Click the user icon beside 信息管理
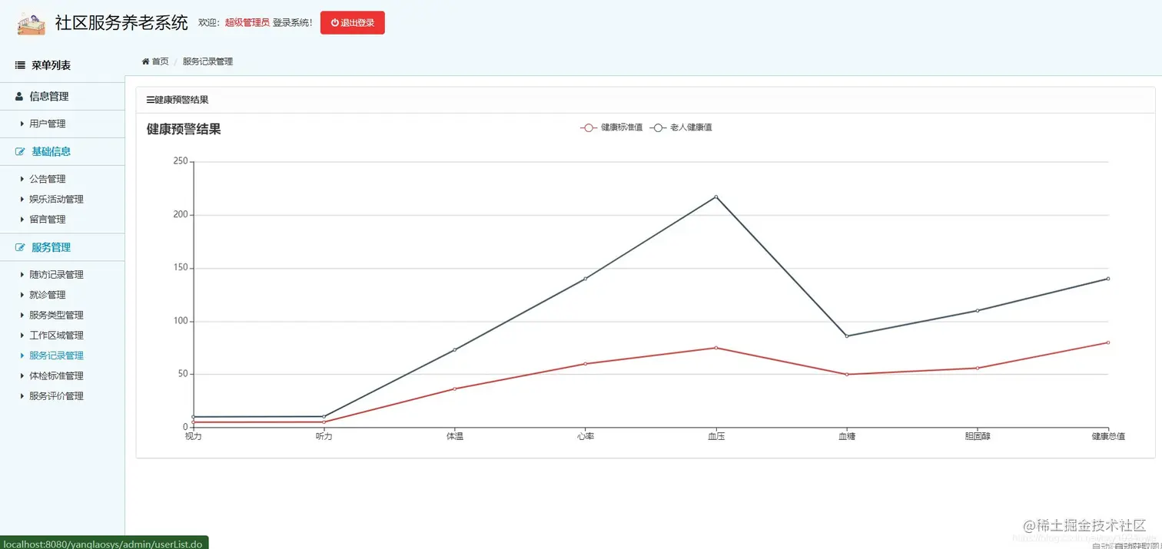The width and height of the screenshot is (1162, 549). (x=19, y=97)
